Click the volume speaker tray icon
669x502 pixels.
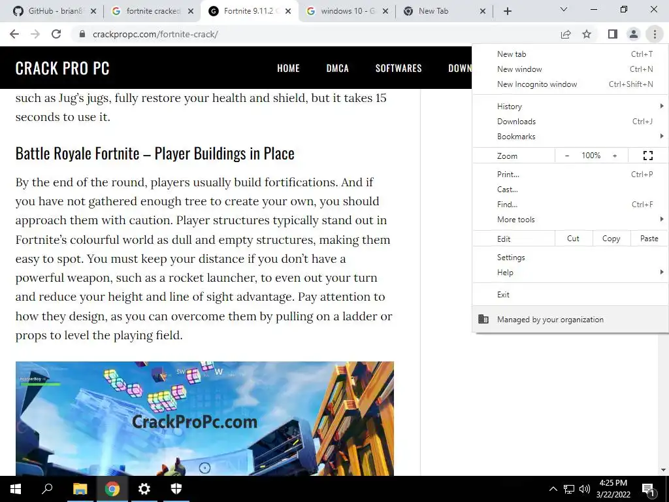pos(585,489)
